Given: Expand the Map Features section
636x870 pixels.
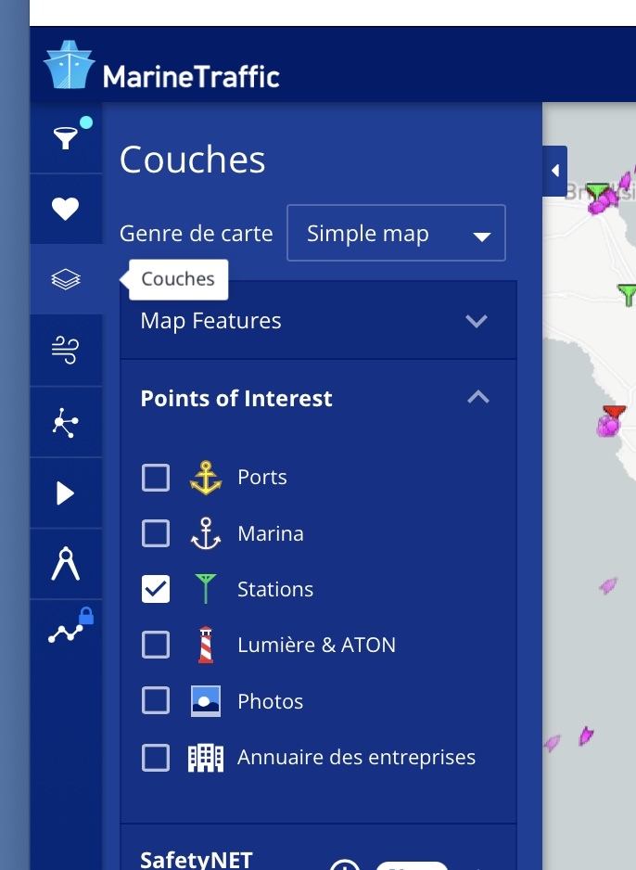Looking at the screenshot, I should pyautogui.click(x=318, y=321).
